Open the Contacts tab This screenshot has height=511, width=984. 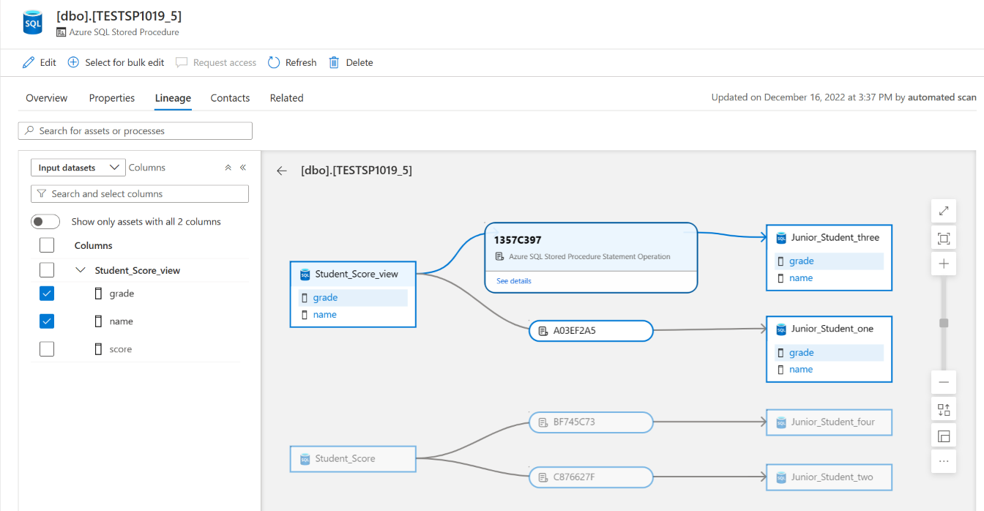point(230,98)
